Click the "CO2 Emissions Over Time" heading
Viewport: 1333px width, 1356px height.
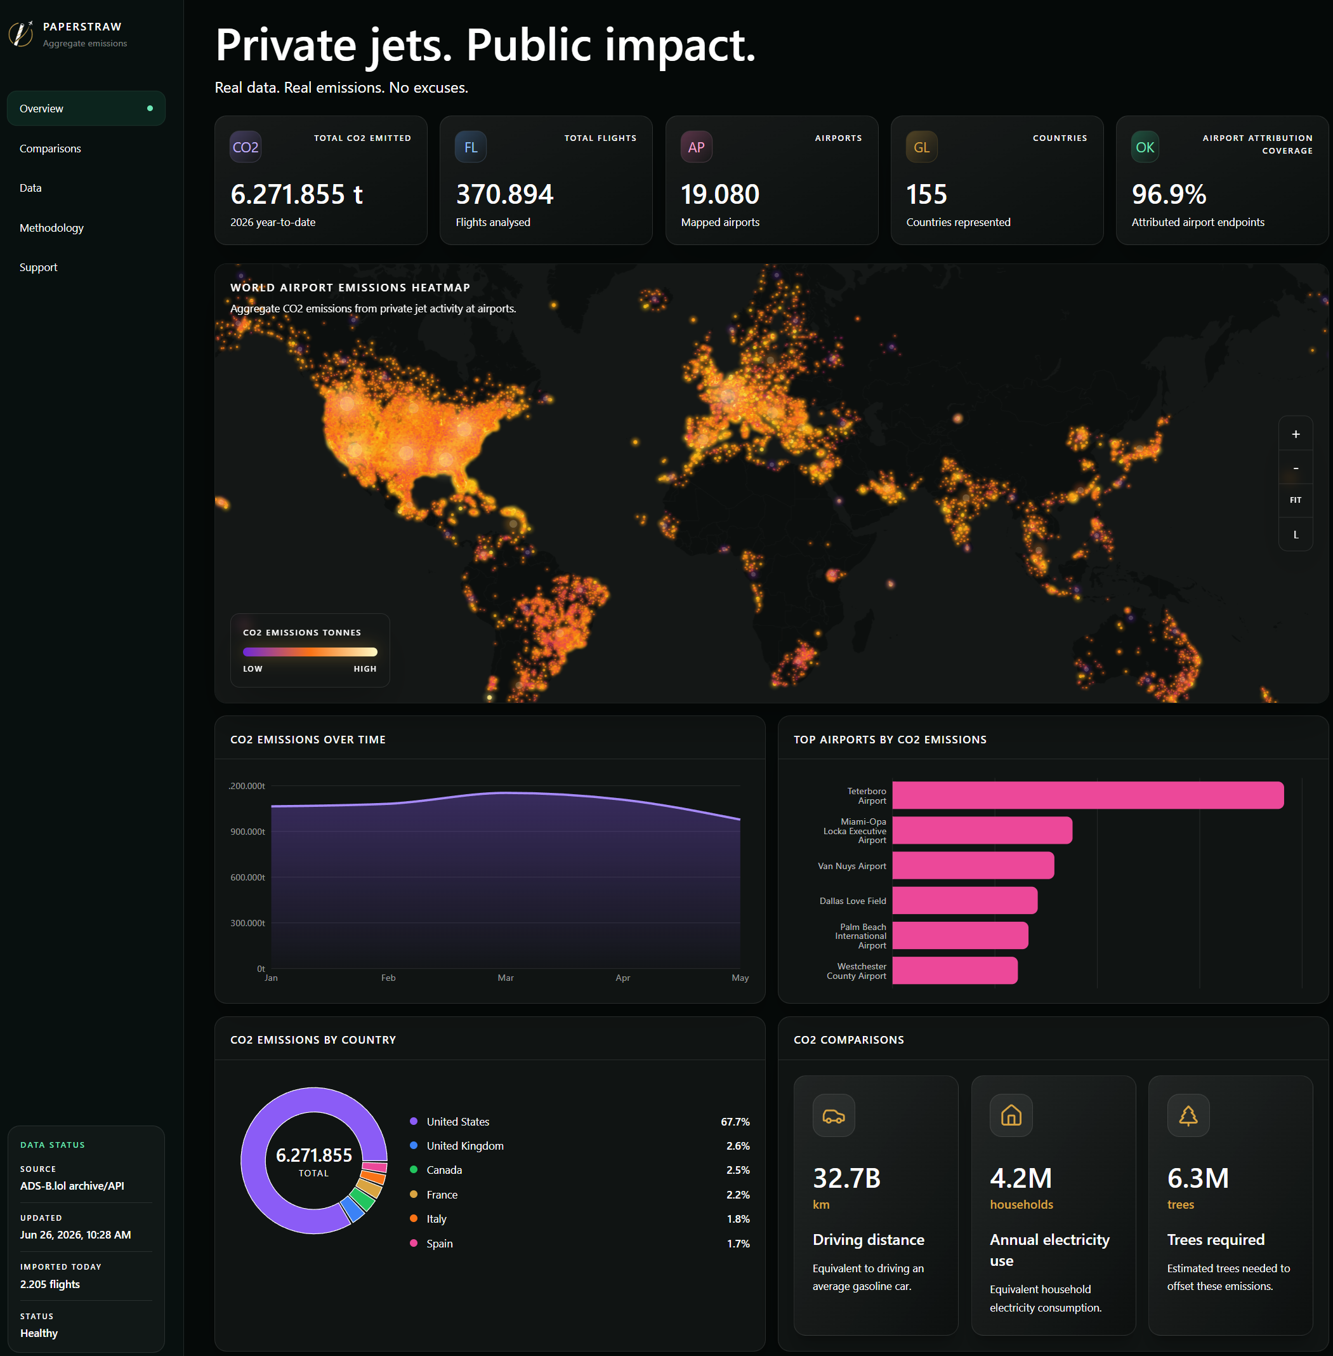click(x=308, y=739)
